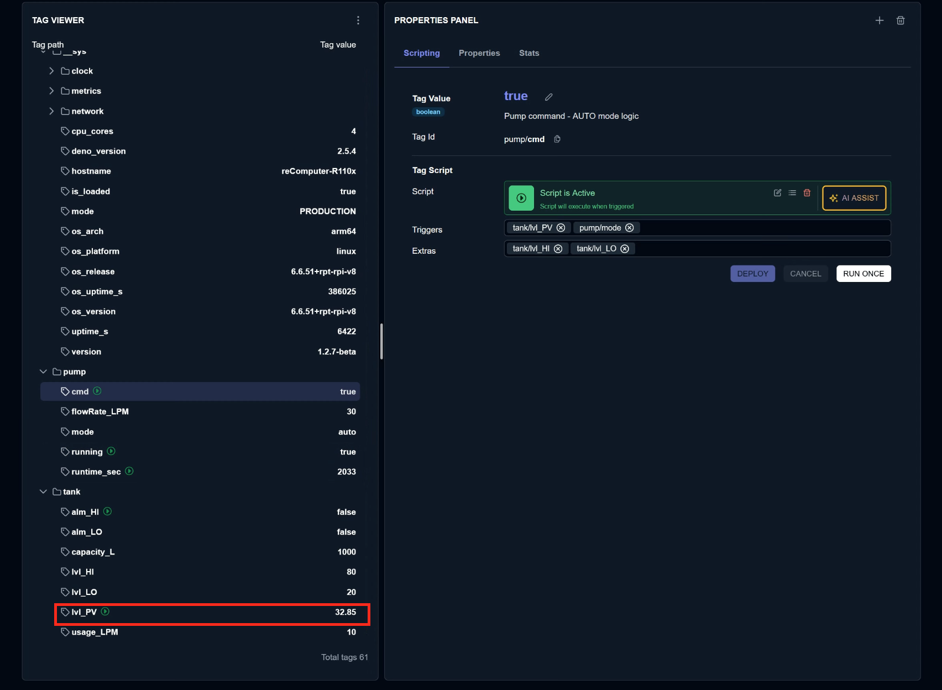Viewport: 942px width, 690px height.
Task: Copy the pump/cmd tag ID
Action: (557, 139)
